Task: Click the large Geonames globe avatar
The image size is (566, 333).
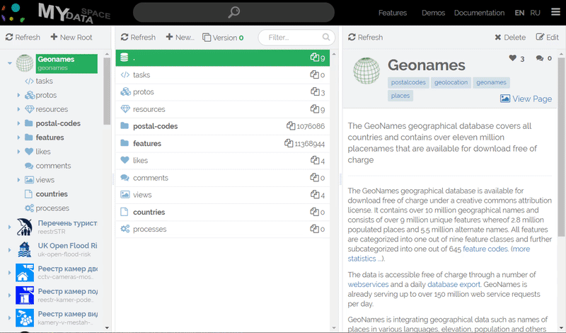Action: point(366,71)
